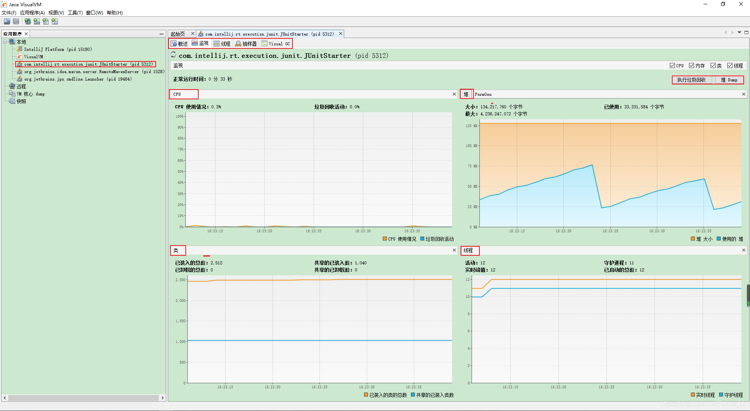
Task: Open the 文件(F) menu
Action: click(9, 13)
